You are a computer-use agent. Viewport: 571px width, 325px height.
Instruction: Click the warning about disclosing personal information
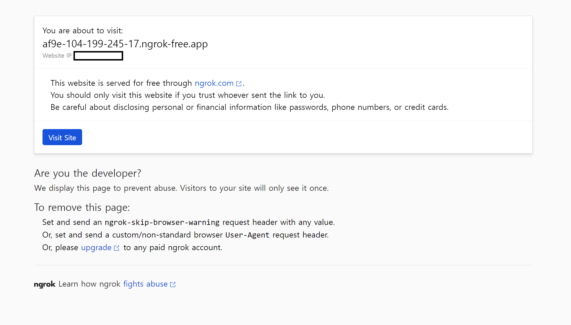pyautogui.click(x=249, y=107)
